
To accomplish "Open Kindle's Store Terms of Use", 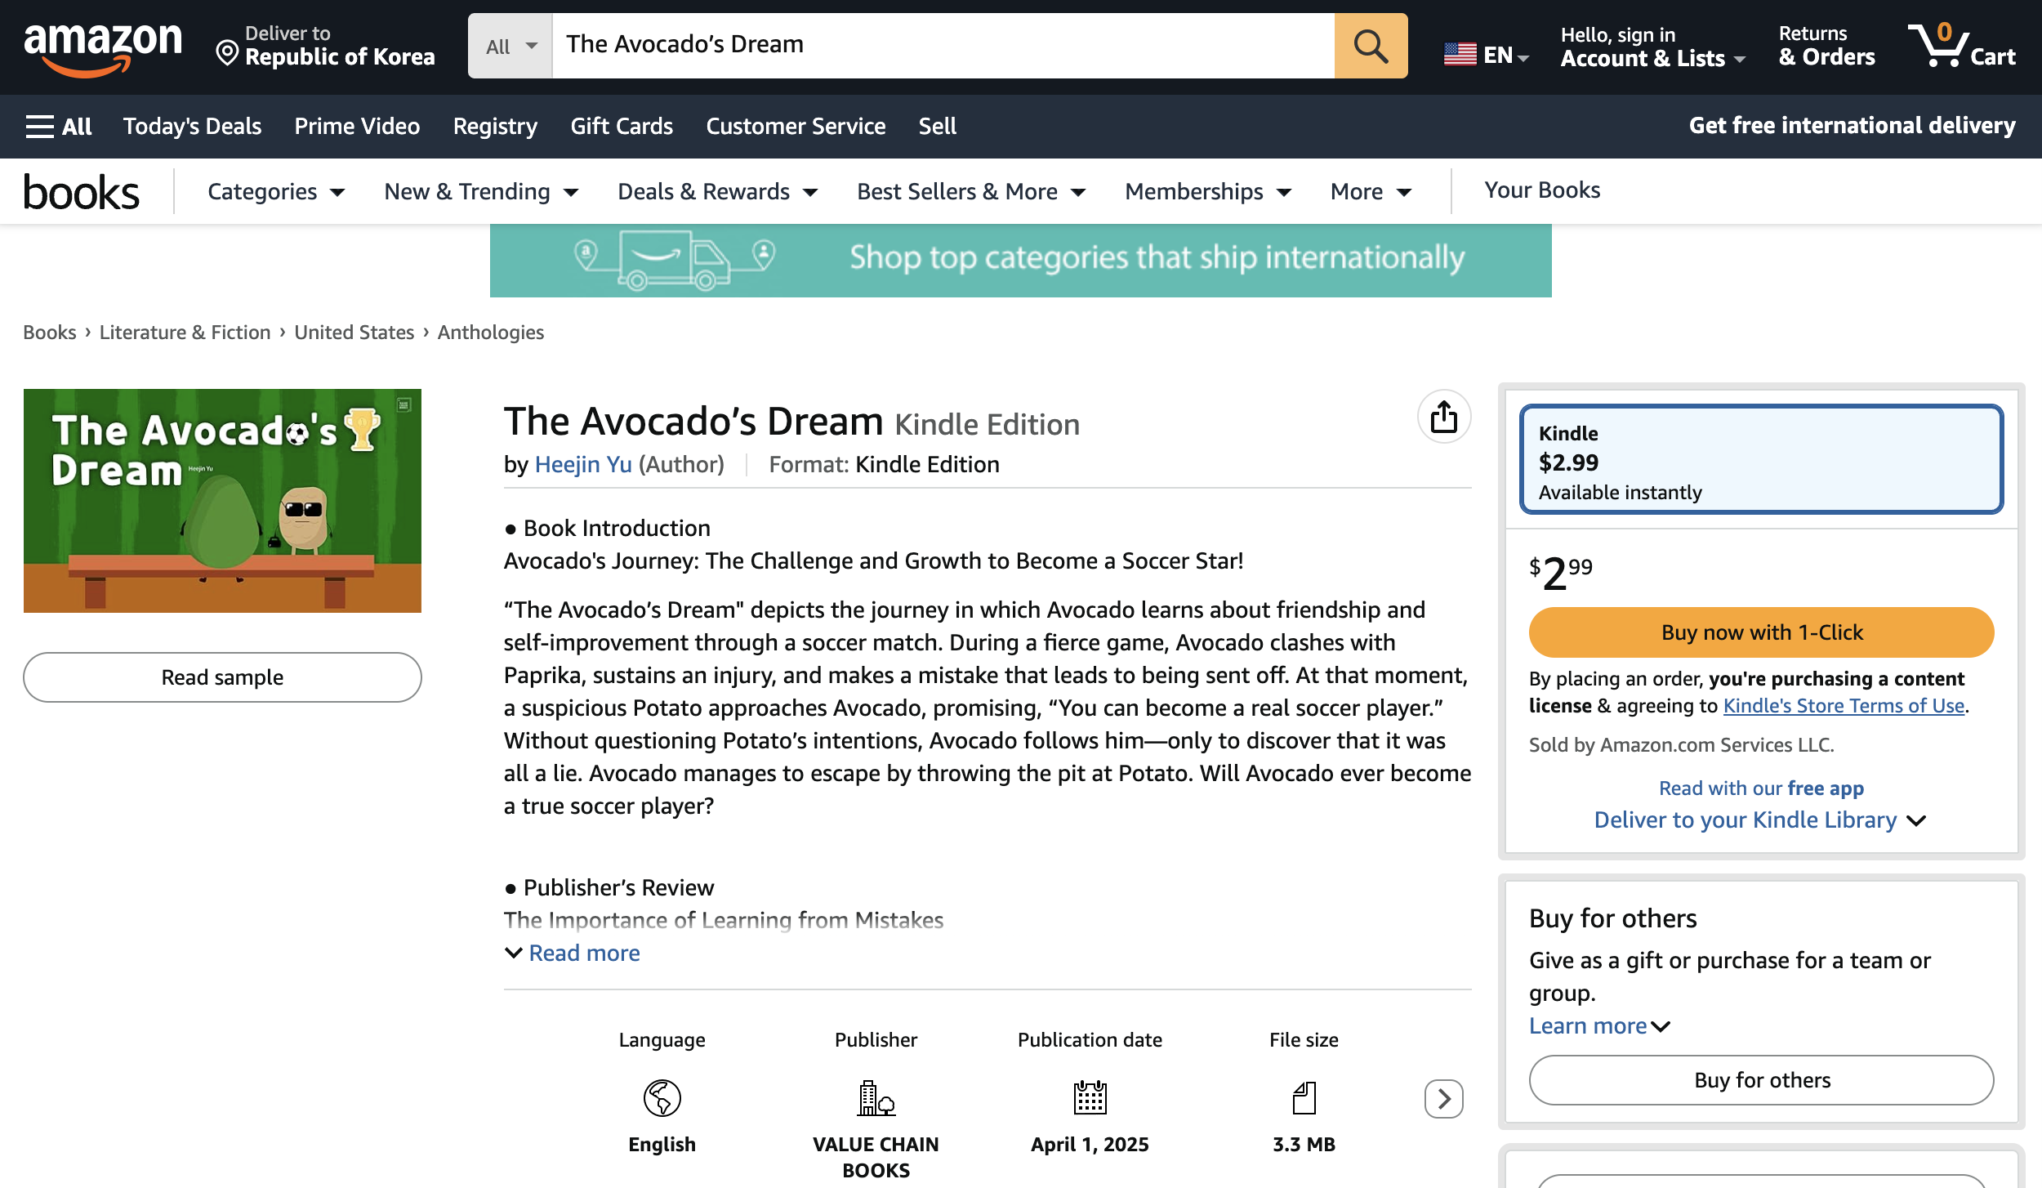I will coord(1844,705).
